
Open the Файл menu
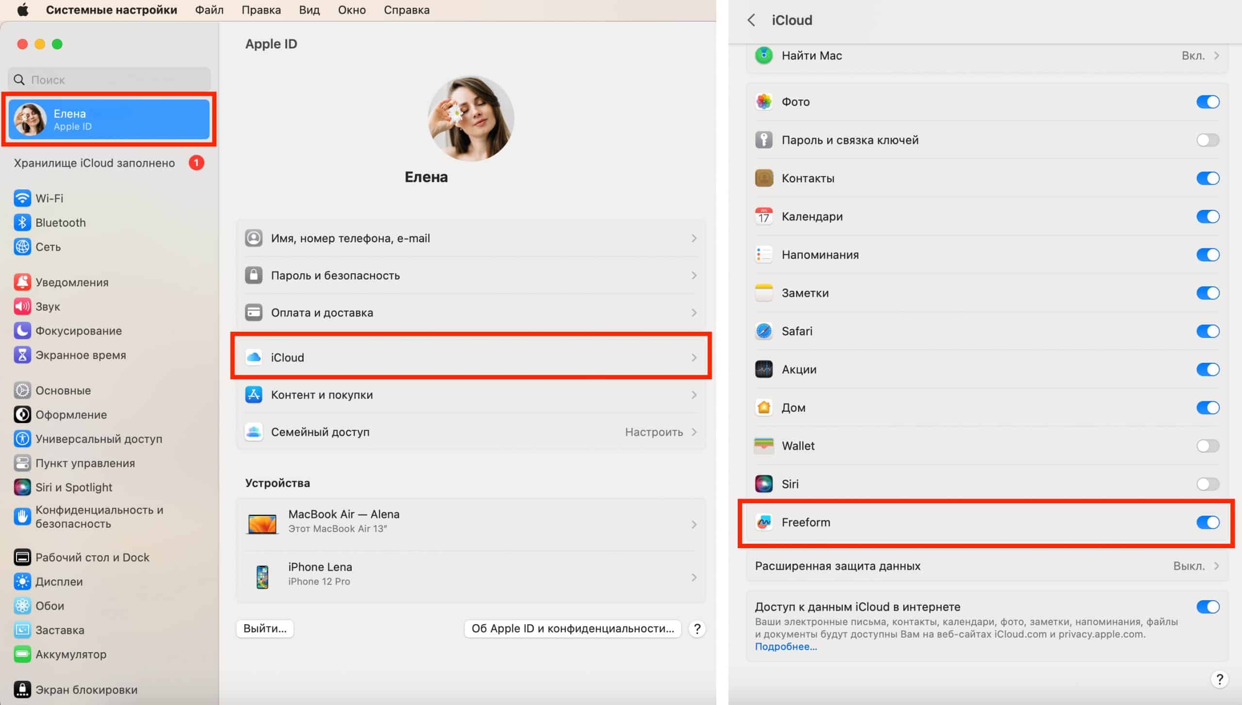tap(209, 10)
